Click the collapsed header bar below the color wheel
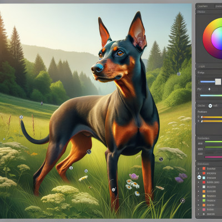222x222 pixels. (x=209, y=66)
